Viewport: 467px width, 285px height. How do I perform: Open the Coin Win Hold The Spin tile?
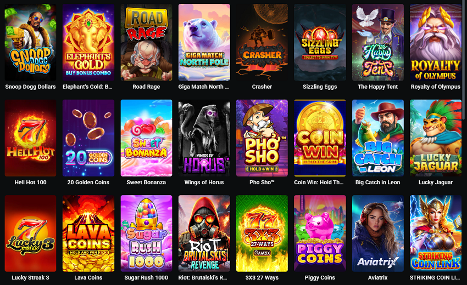click(x=320, y=138)
